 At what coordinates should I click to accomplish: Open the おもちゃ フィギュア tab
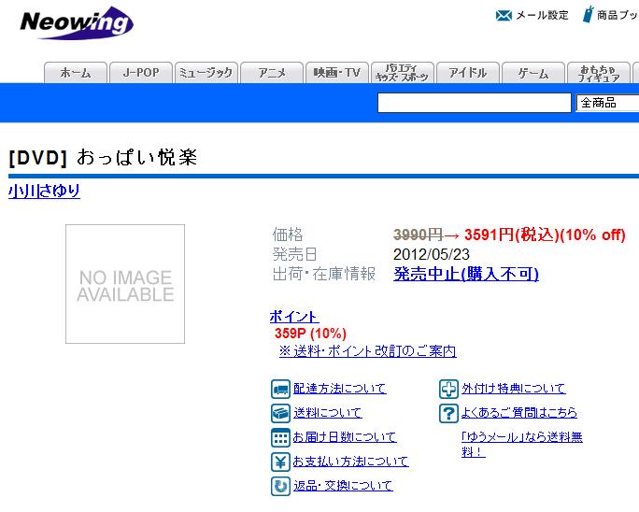coord(599,73)
